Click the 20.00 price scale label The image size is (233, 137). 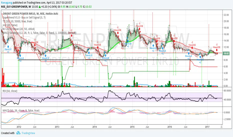pos(226,21)
